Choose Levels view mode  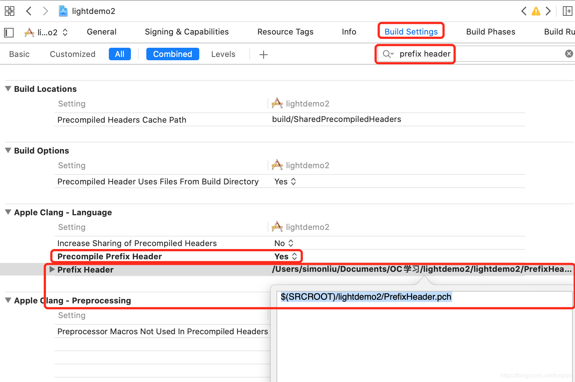[223, 54]
